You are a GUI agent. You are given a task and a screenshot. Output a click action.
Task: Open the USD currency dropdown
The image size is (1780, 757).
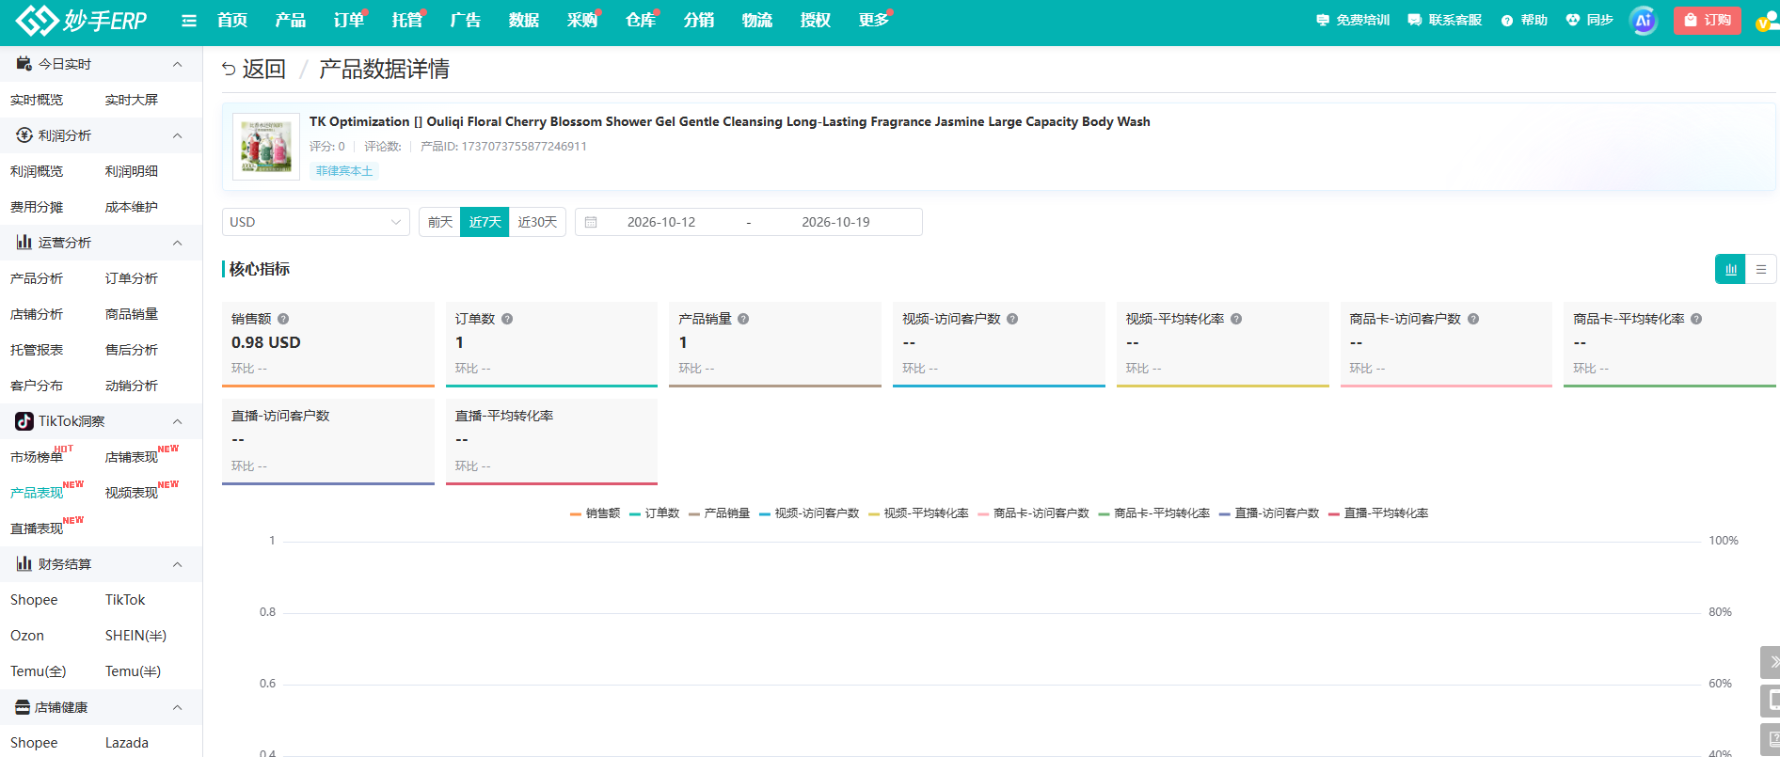(316, 222)
